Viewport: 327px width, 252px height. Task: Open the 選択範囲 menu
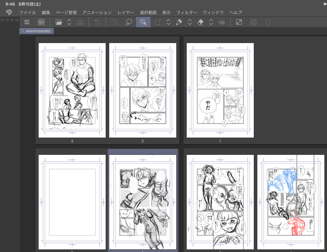(148, 13)
